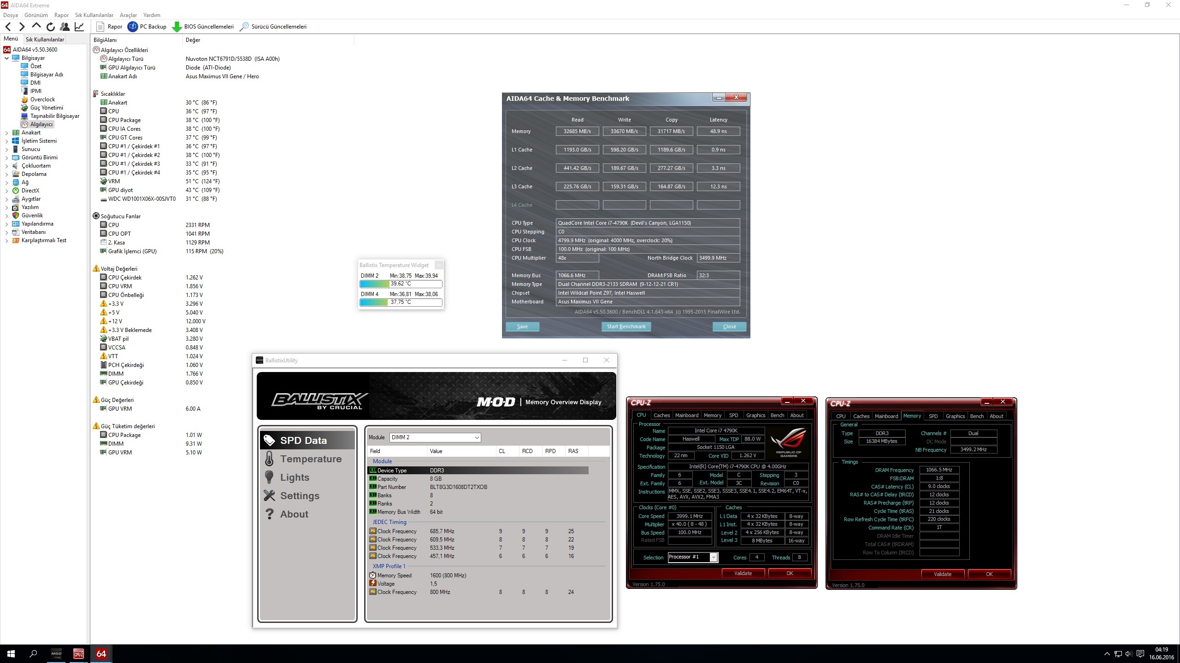This screenshot has height=663, width=1180.
Task: Click the Rapor toolbar button
Action: 109,27
